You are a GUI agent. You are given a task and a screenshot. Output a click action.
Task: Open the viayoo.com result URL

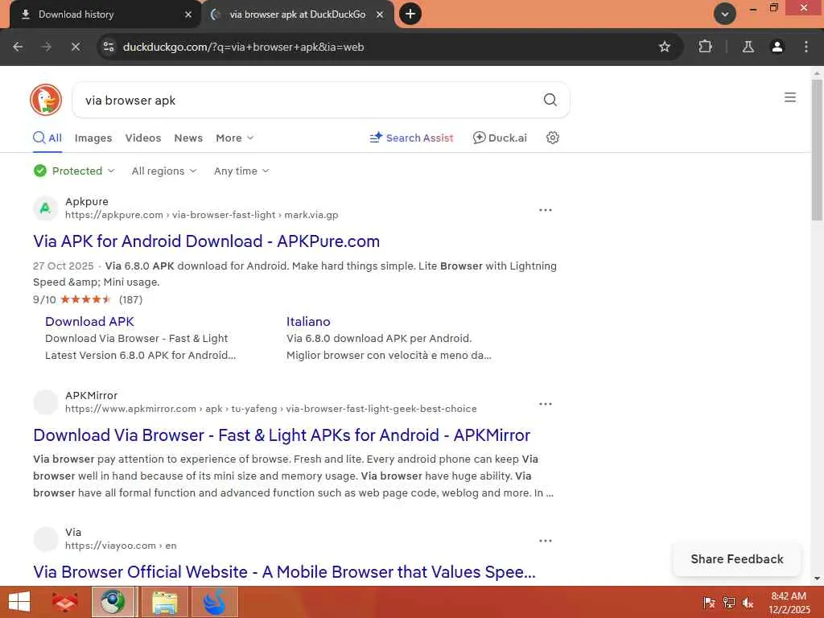121,546
